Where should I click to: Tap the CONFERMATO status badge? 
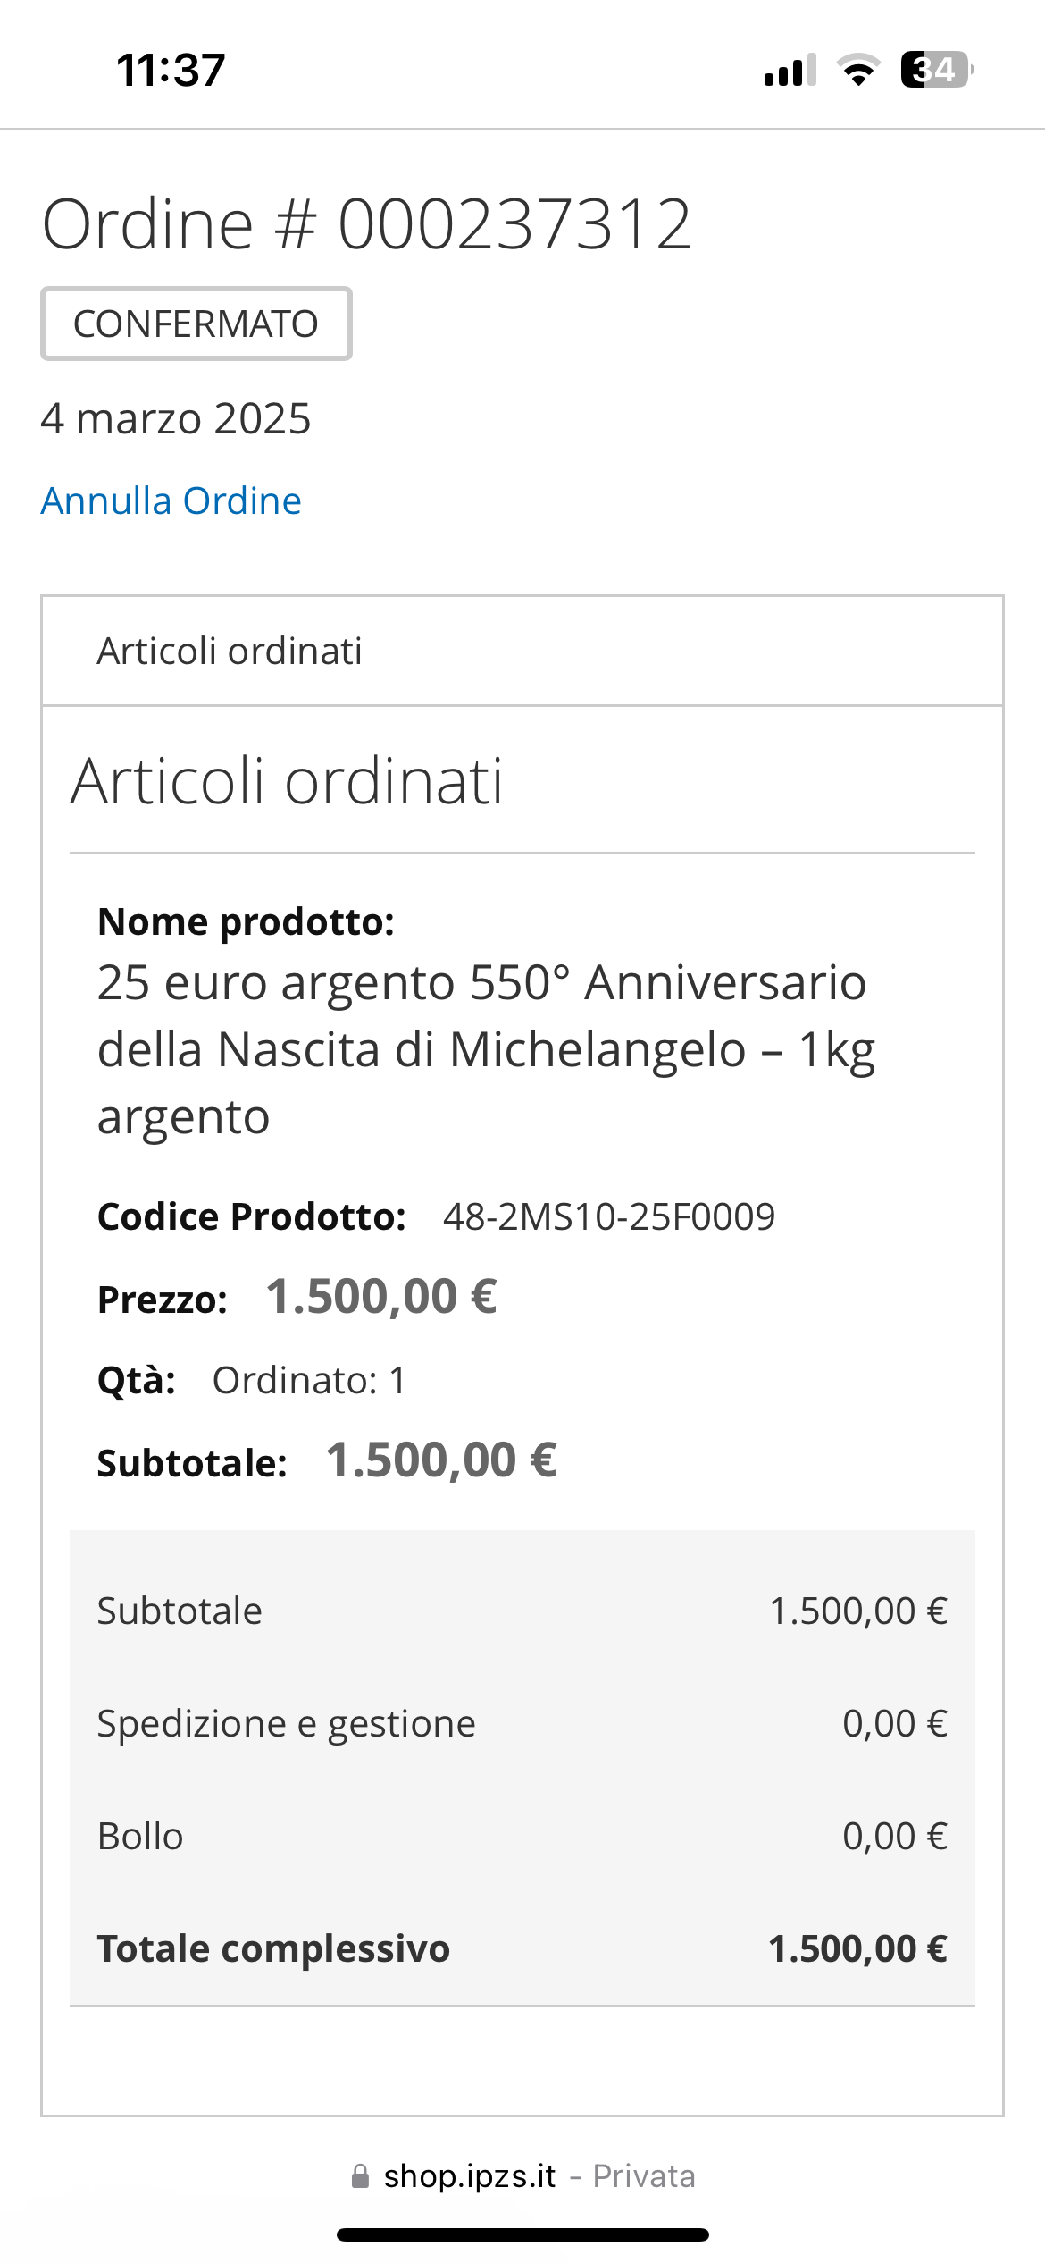pos(196,324)
